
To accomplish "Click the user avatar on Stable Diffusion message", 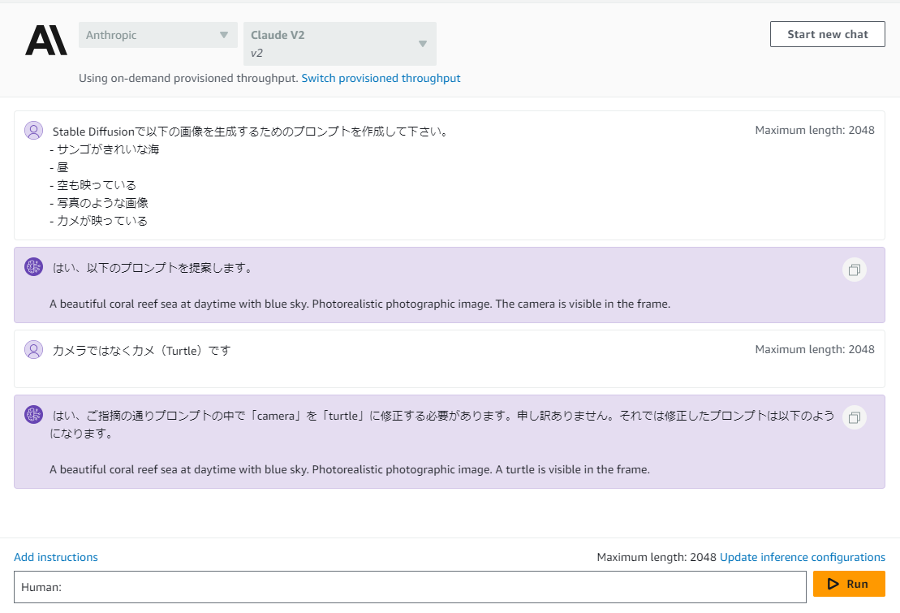I will (x=34, y=131).
